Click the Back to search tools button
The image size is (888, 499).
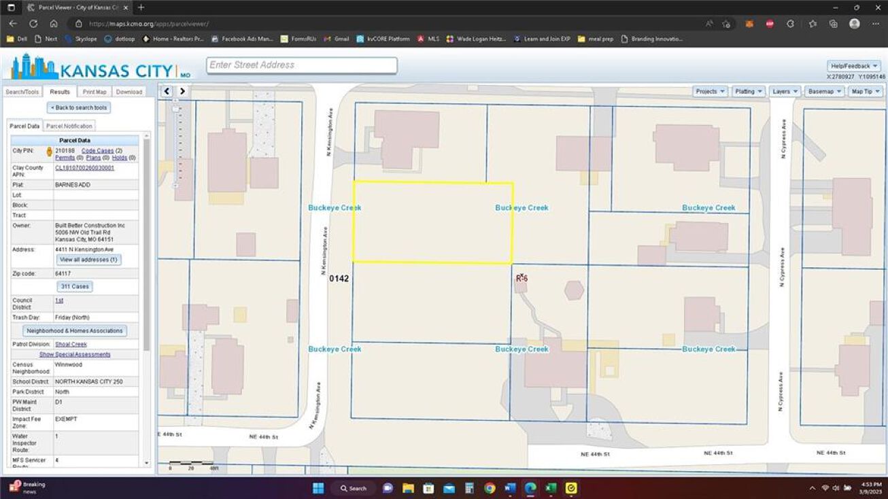tap(78, 107)
